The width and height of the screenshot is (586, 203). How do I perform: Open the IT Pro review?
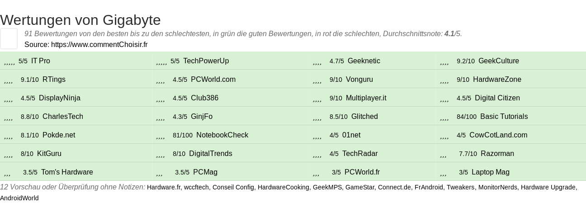pos(41,61)
